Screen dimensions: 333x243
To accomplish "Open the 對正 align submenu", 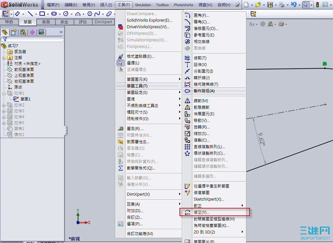I will [214, 206].
